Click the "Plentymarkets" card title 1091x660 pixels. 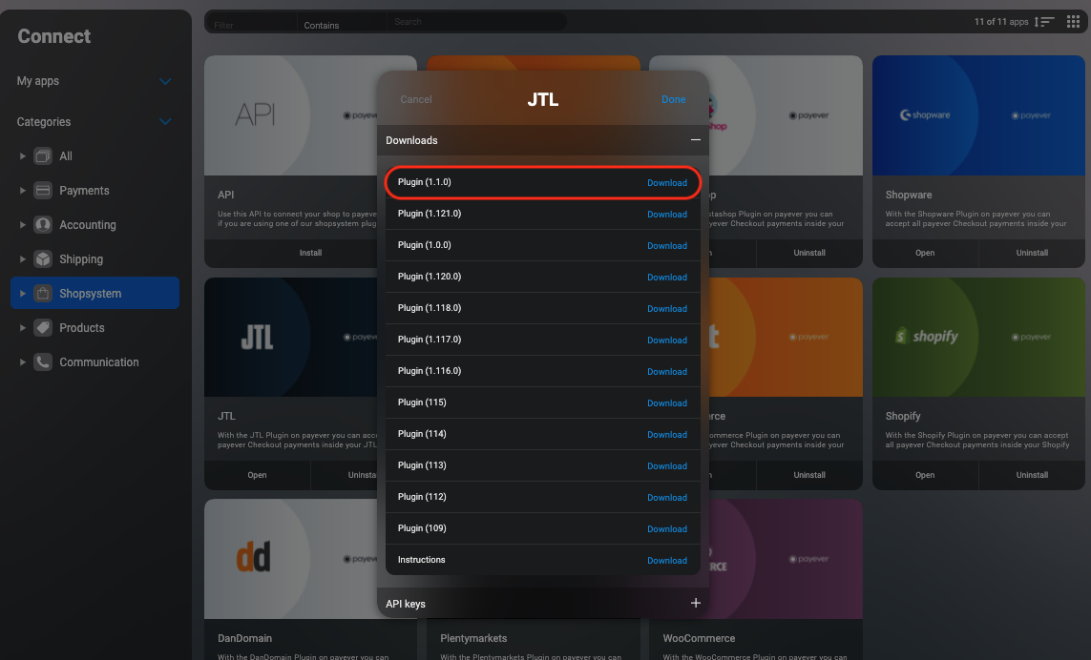point(473,638)
